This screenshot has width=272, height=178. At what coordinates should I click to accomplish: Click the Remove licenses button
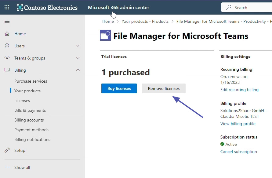coord(164,88)
